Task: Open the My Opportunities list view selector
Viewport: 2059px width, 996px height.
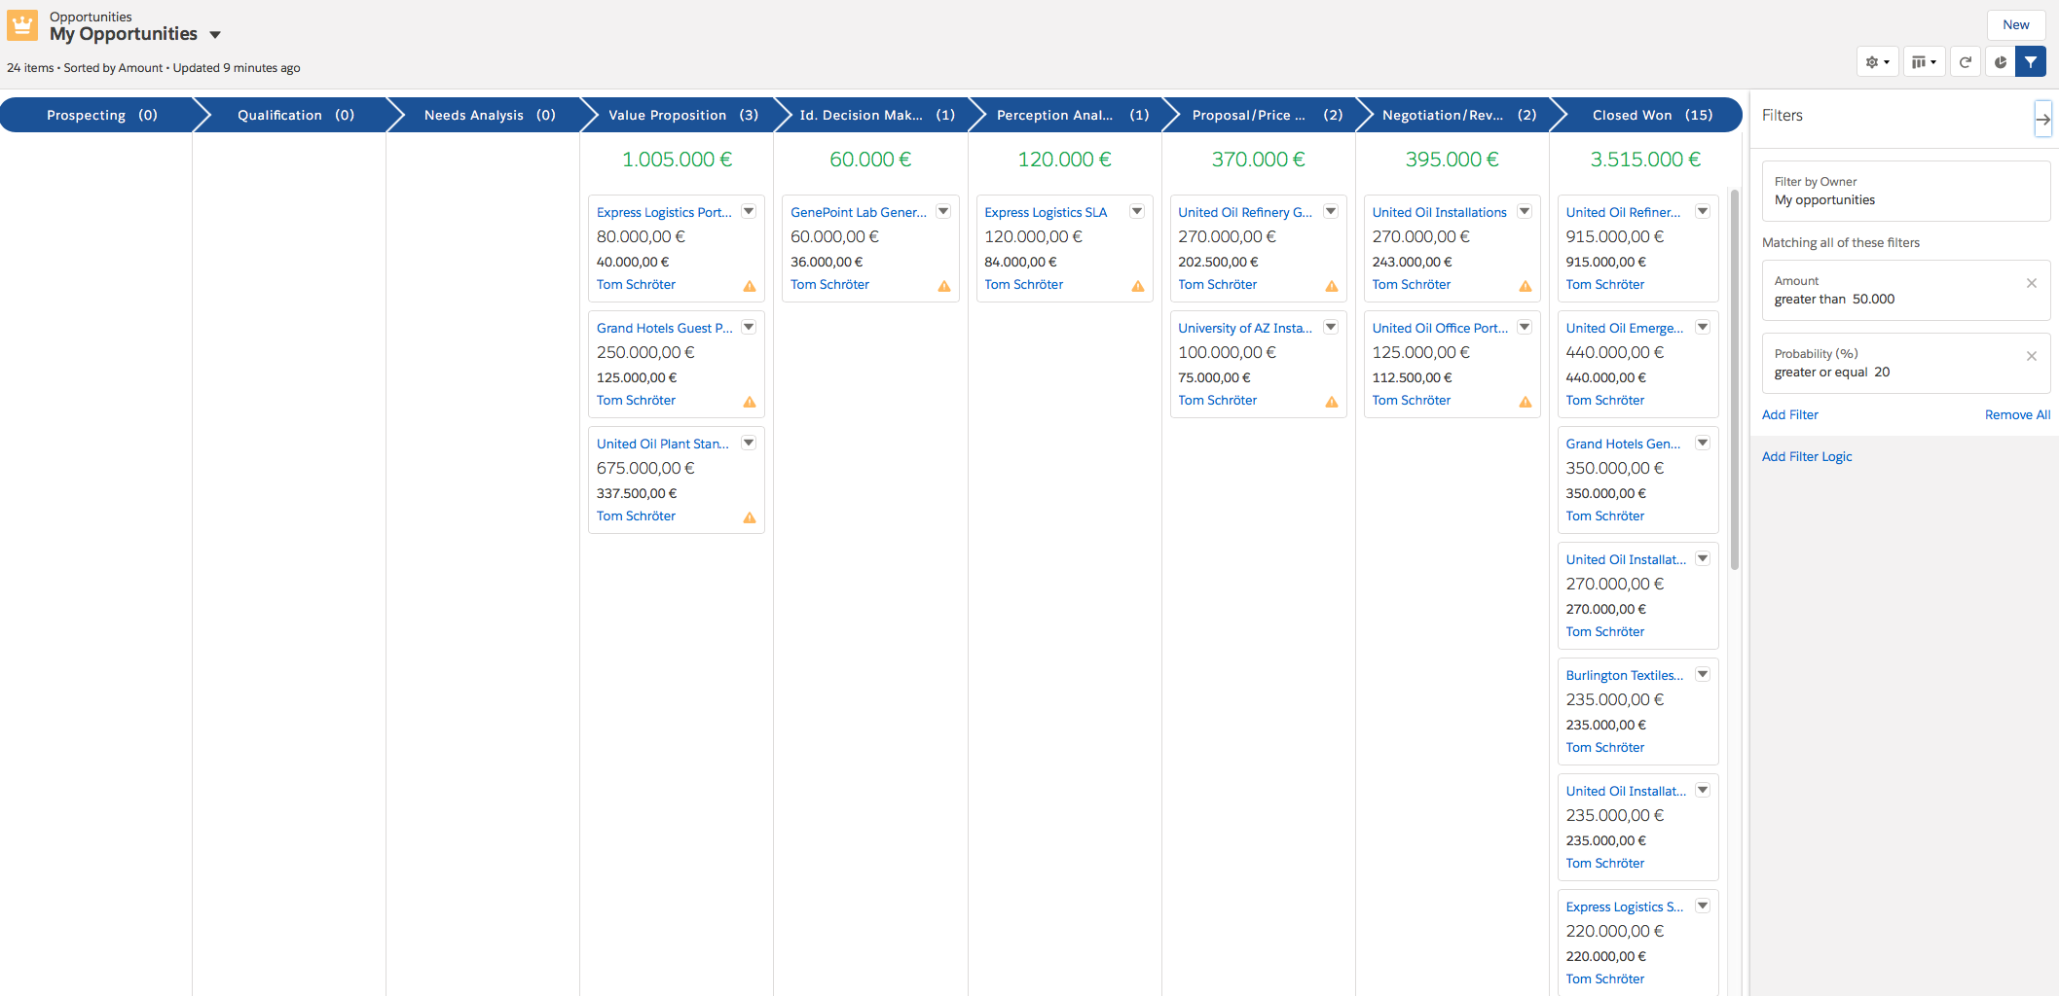Action: (215, 35)
